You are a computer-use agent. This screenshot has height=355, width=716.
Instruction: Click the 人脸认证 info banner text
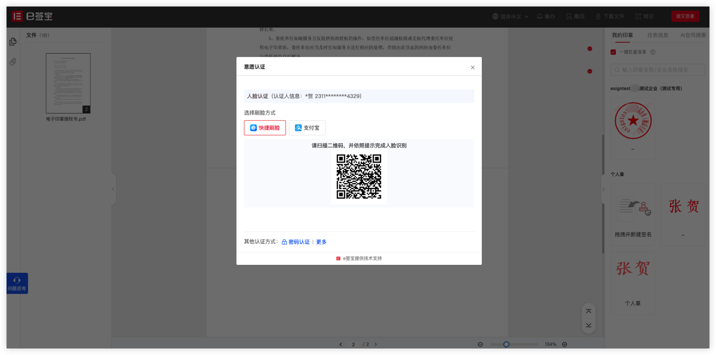point(304,96)
